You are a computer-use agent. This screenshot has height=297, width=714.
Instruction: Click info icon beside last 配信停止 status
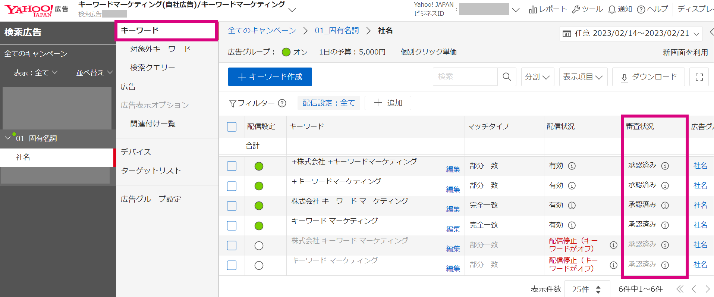613,265
